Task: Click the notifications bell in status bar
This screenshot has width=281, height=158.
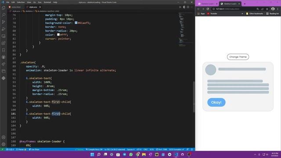Action: click(192, 149)
